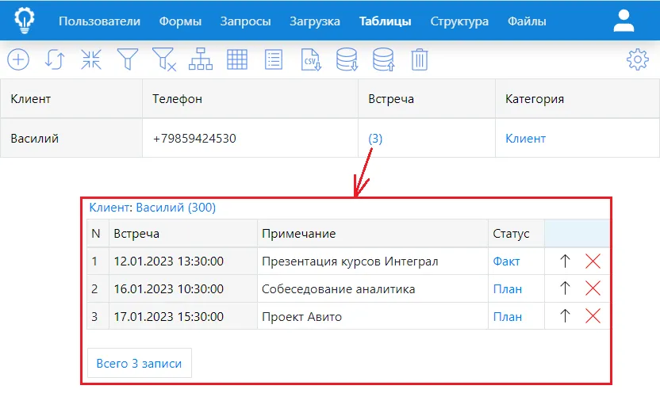Select the Василий client cell
The height and width of the screenshot is (397, 660).
(71, 139)
